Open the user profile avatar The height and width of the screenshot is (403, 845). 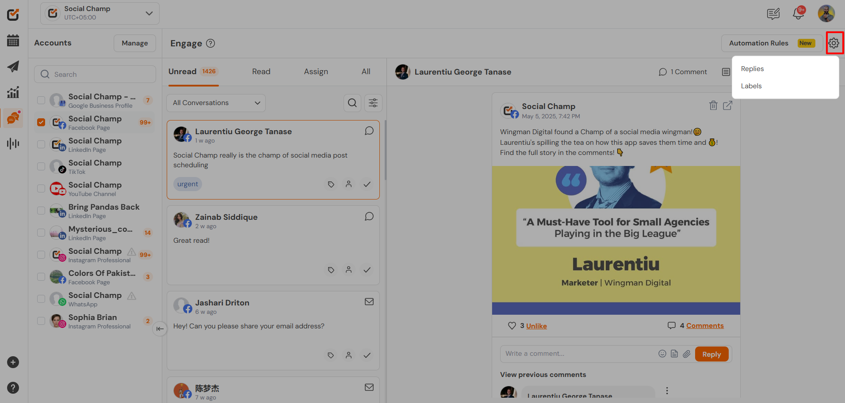(x=826, y=14)
